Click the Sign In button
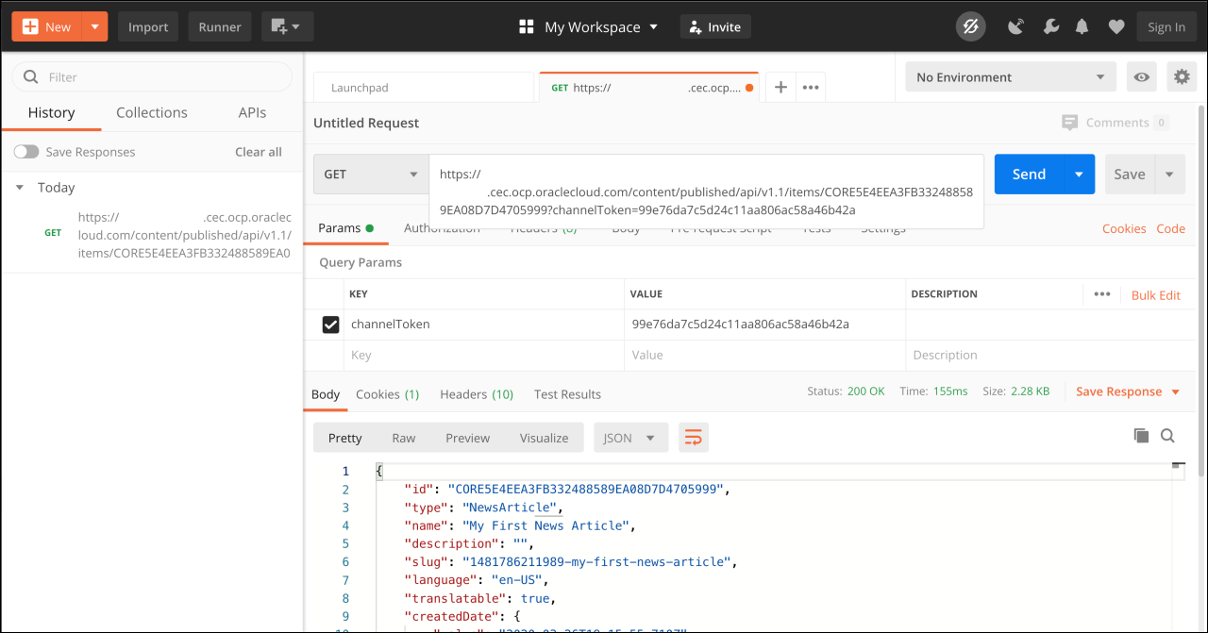This screenshot has width=1208, height=633. click(x=1166, y=26)
